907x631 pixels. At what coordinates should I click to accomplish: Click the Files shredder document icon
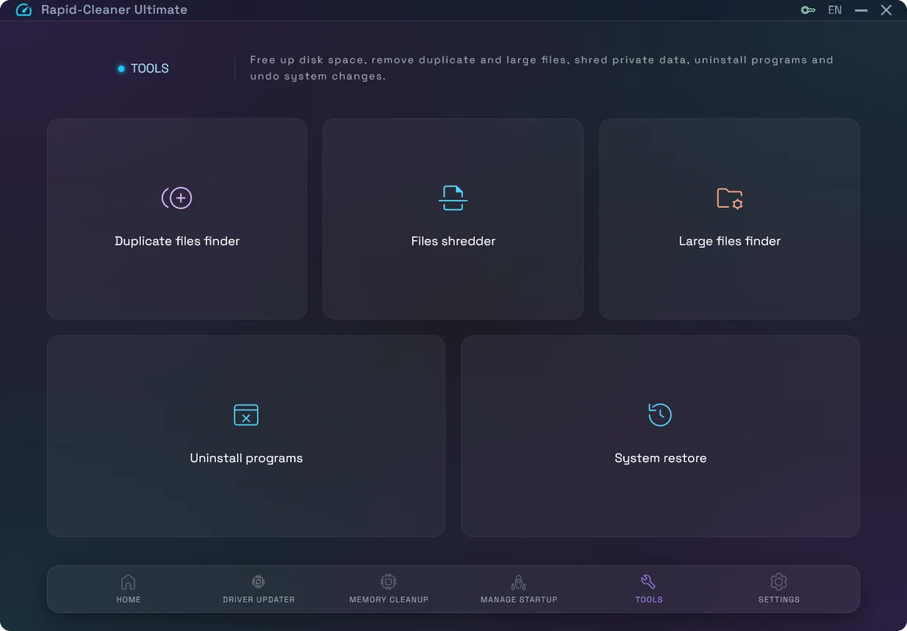pyautogui.click(x=453, y=198)
